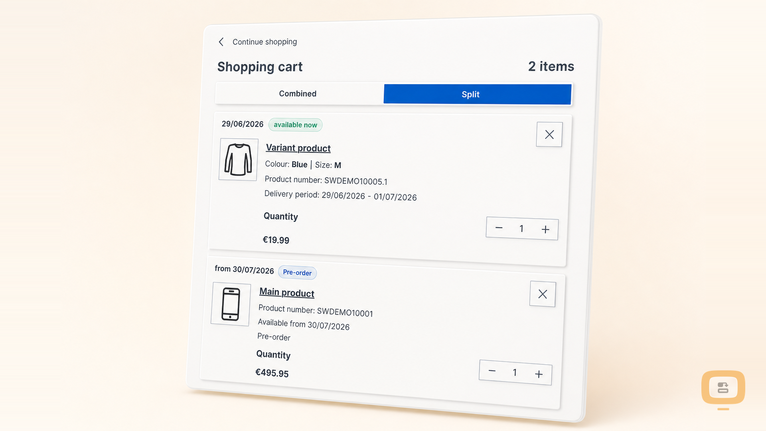The height and width of the screenshot is (431, 766).
Task: Click the smartphone product thumbnail
Action: point(231,304)
